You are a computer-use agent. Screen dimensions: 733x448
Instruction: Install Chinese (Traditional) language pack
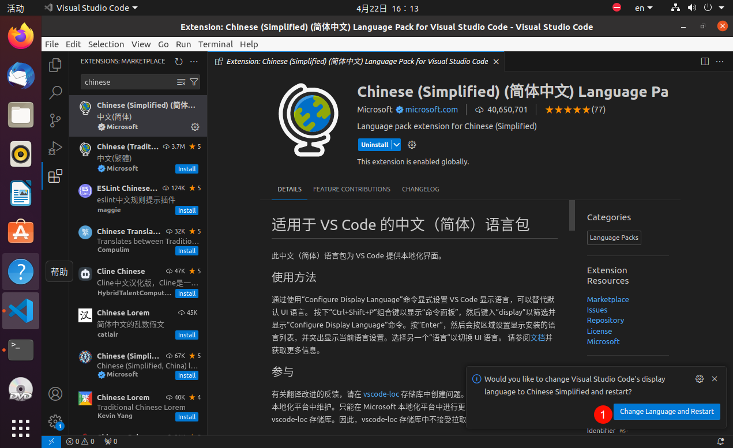click(187, 169)
